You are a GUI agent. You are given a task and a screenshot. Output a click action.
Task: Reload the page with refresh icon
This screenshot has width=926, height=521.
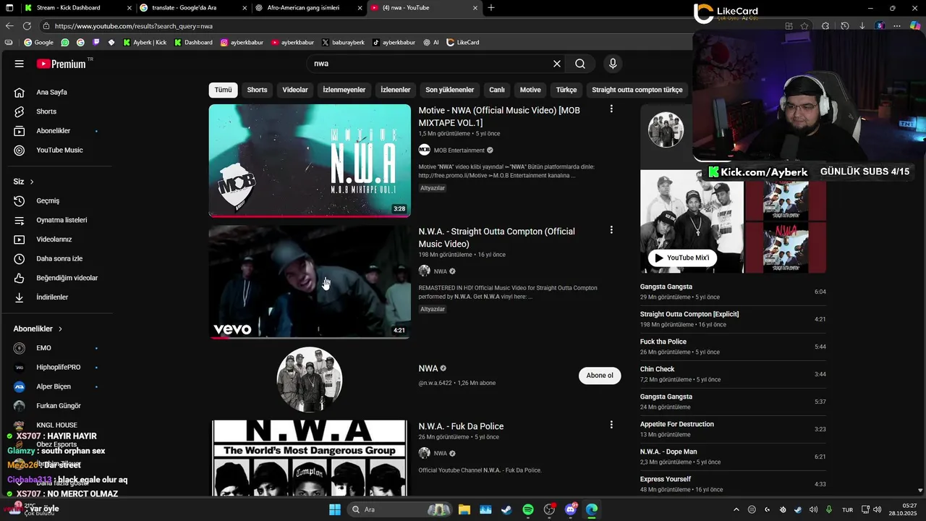point(27,26)
